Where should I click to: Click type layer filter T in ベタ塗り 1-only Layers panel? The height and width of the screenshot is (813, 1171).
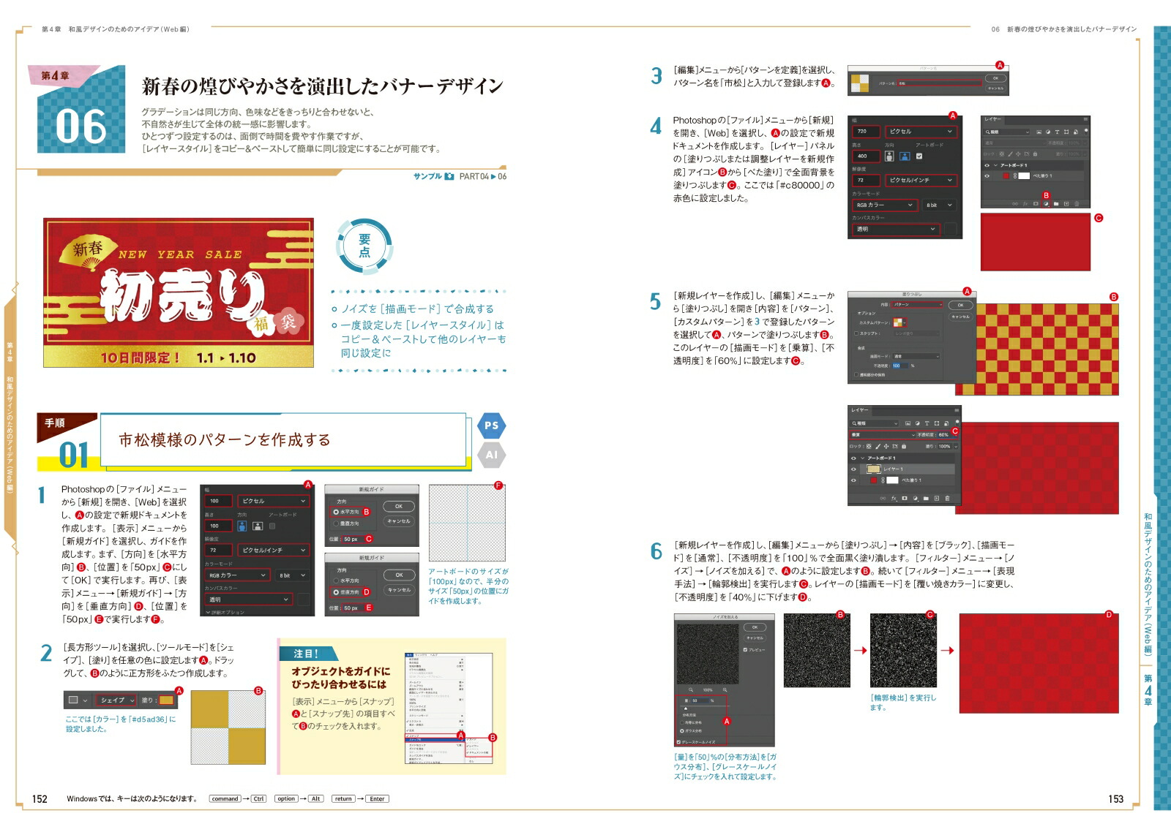click(x=1057, y=132)
